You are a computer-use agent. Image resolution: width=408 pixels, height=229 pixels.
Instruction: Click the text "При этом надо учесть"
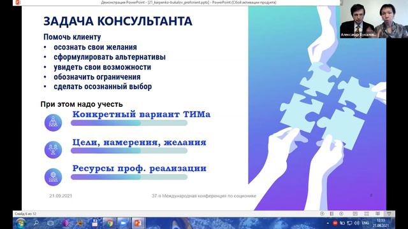(x=82, y=104)
